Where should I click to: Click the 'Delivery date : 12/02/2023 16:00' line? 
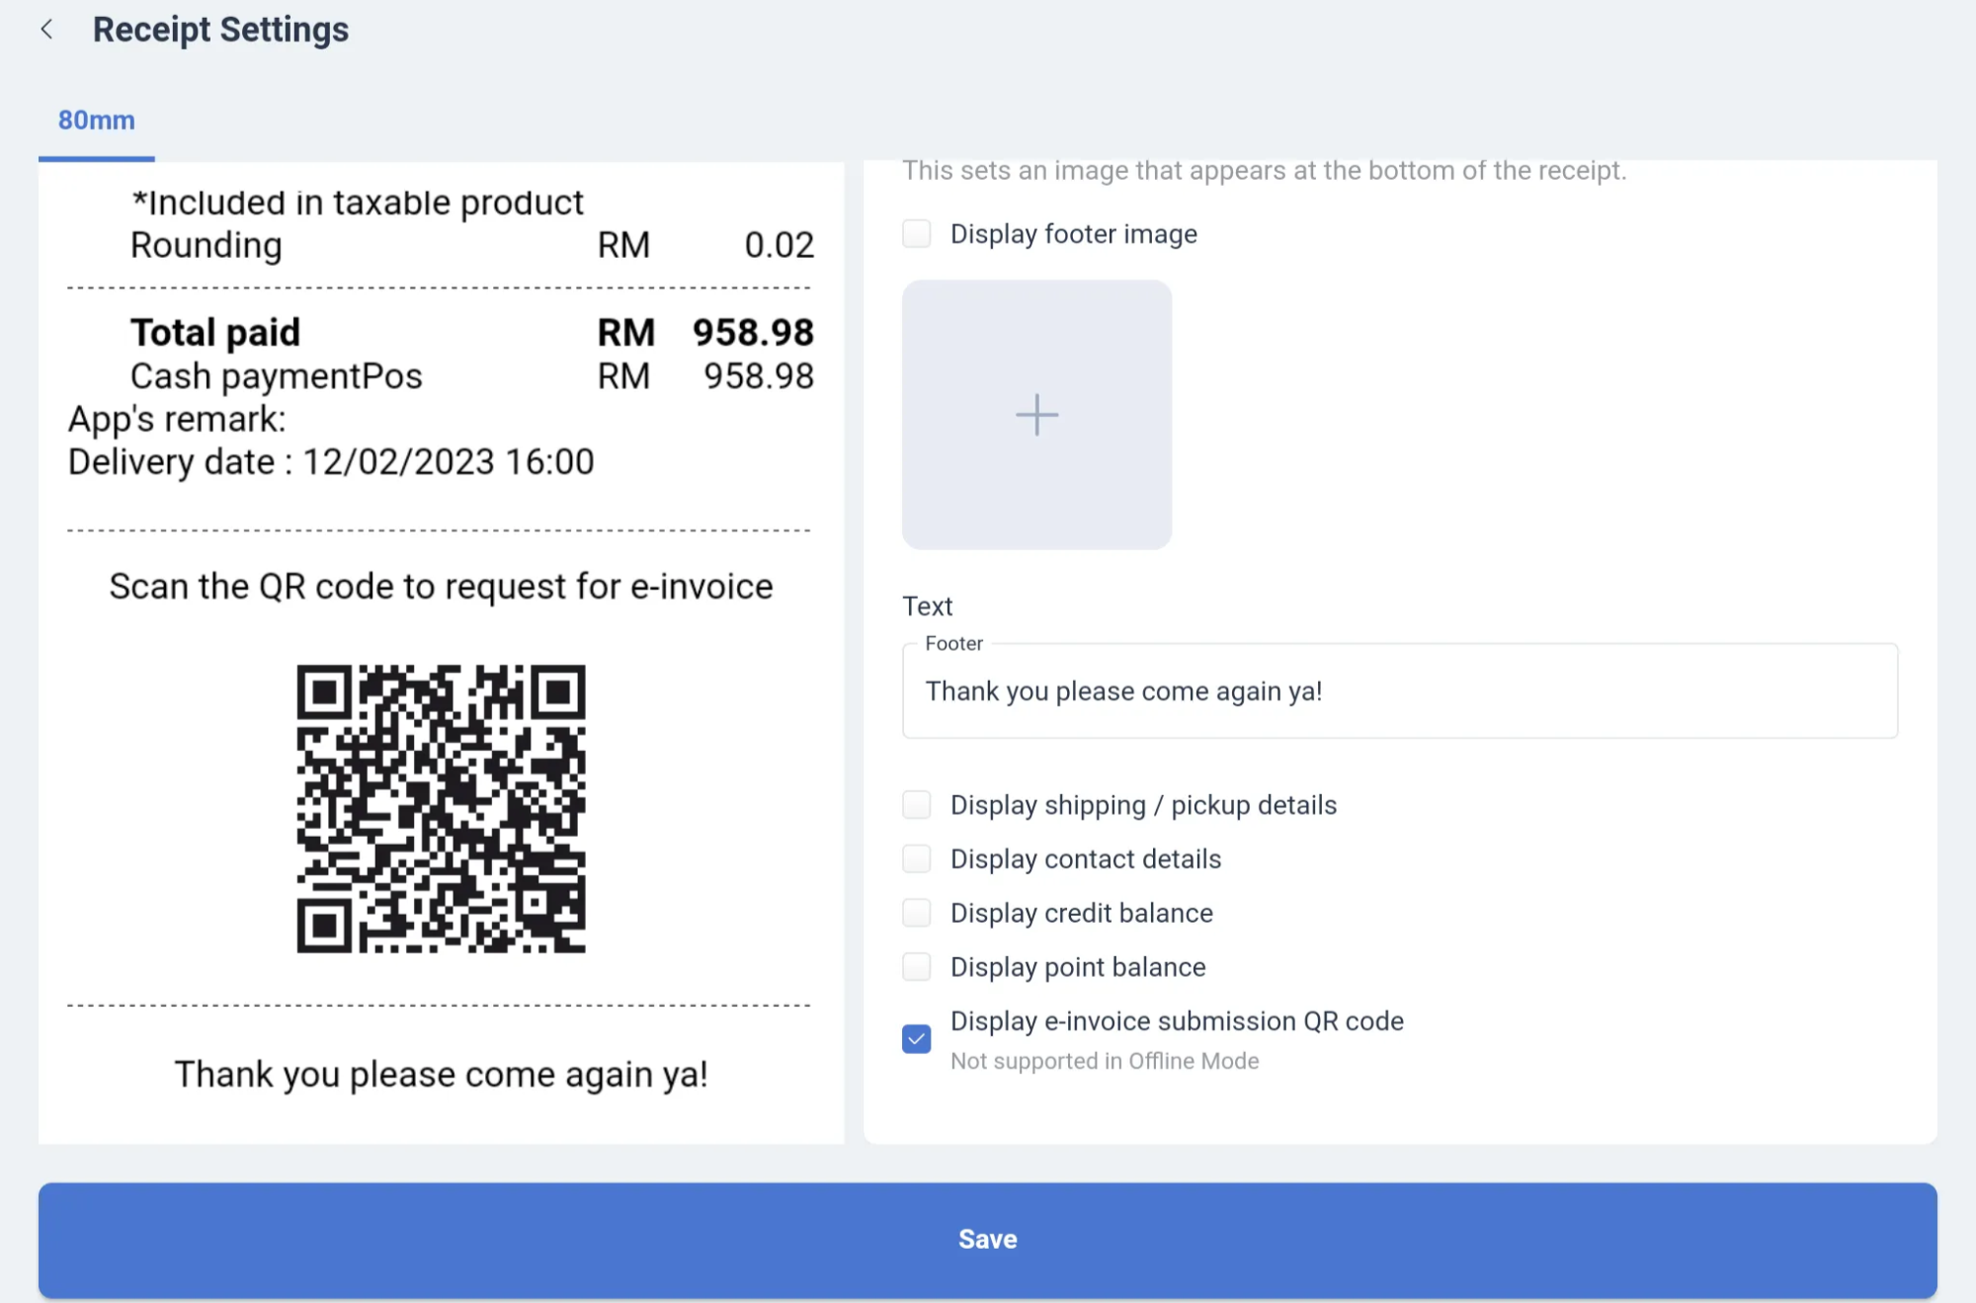tap(331, 461)
